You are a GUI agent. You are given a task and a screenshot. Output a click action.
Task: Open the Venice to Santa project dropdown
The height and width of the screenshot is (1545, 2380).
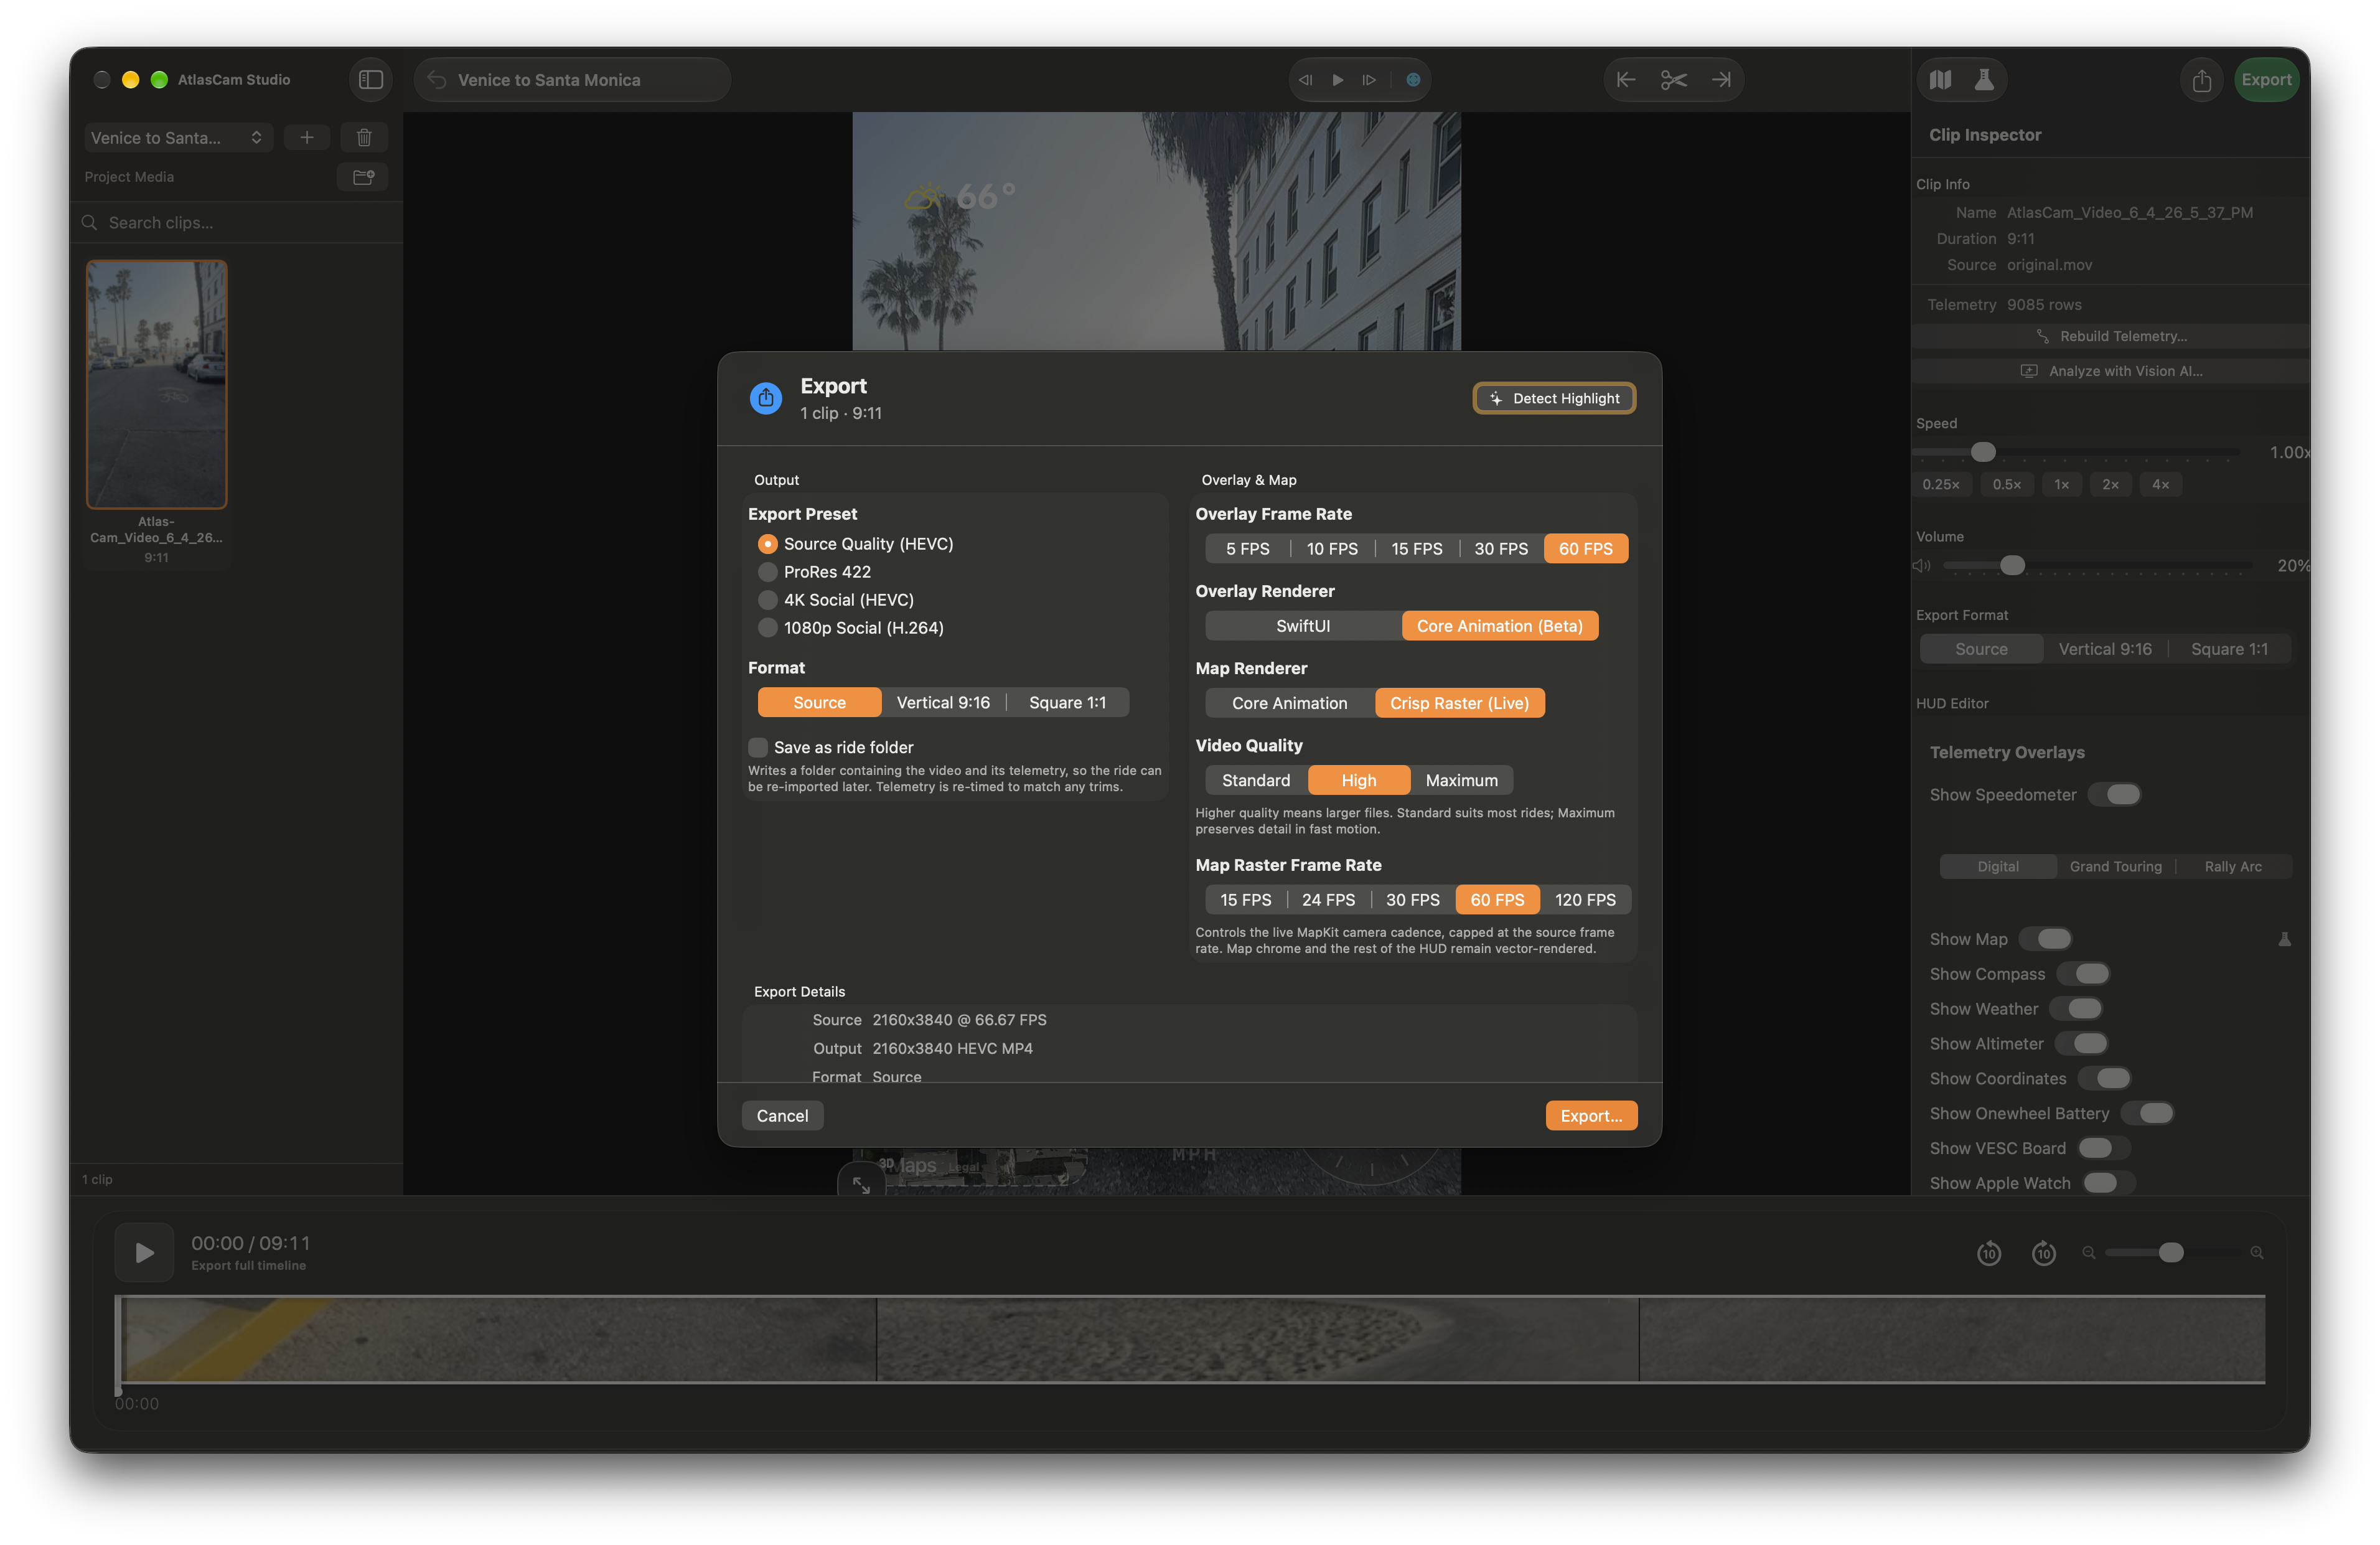178,138
